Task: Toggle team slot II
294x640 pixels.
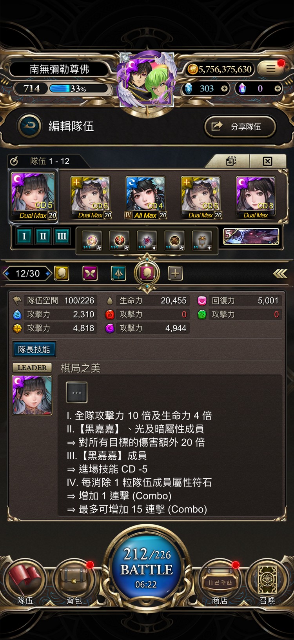Action: pos(43,236)
